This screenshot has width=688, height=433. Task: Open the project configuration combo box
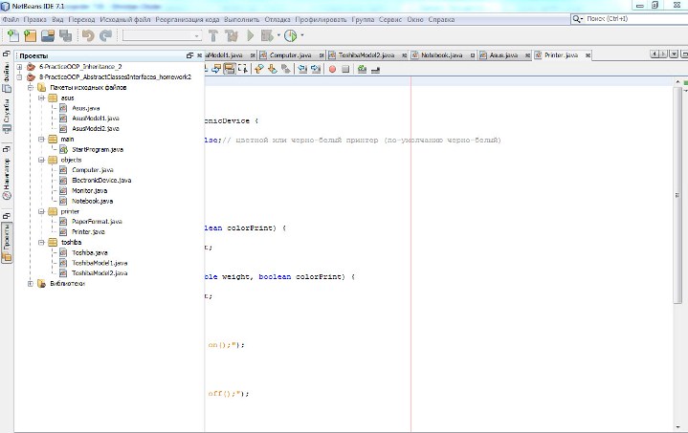pos(160,35)
